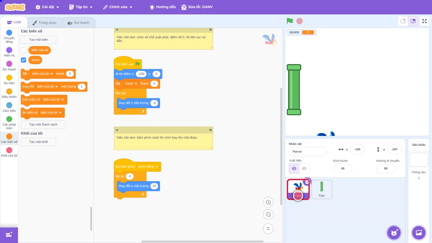Open the Tập tin file menu
The width and height of the screenshot is (432, 243).
(x=81, y=7)
